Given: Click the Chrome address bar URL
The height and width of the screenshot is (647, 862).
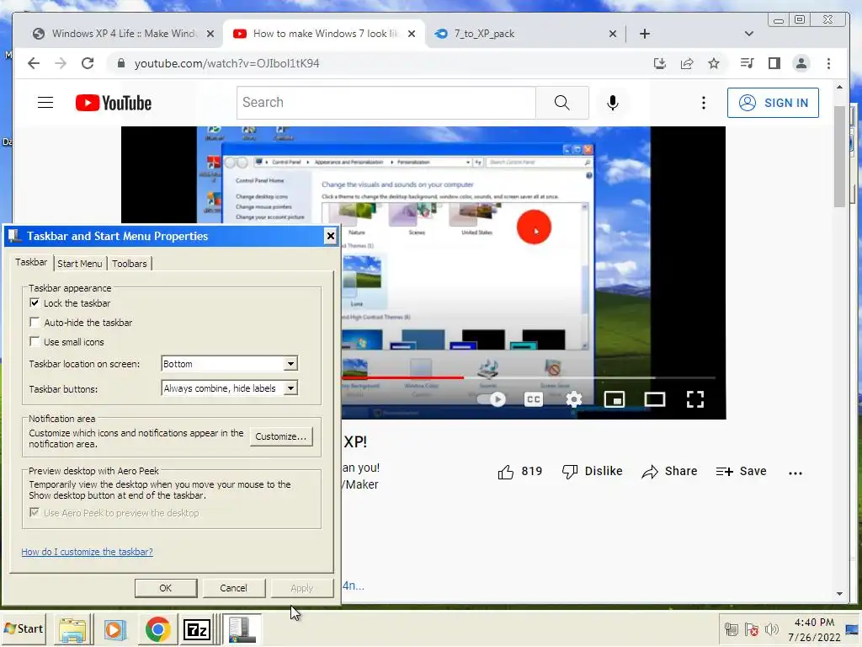Looking at the screenshot, I should pos(226,63).
